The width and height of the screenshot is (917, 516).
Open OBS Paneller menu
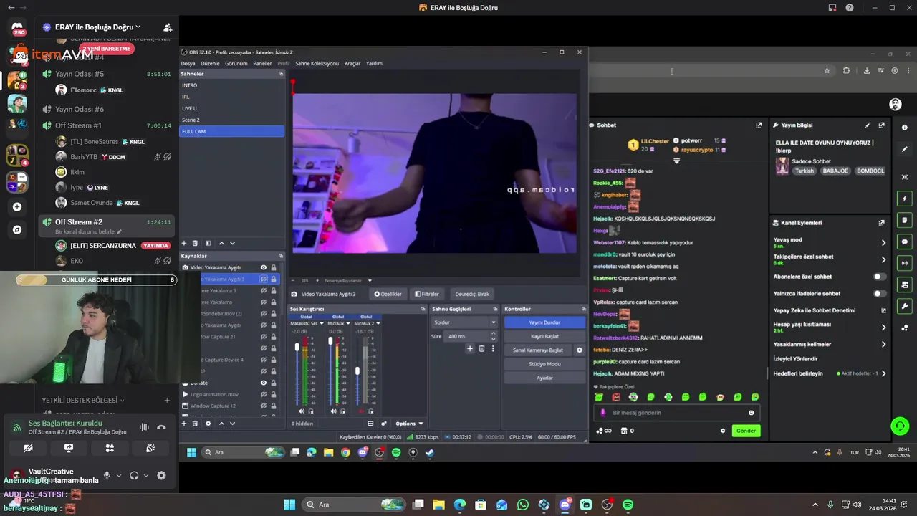pos(262,63)
